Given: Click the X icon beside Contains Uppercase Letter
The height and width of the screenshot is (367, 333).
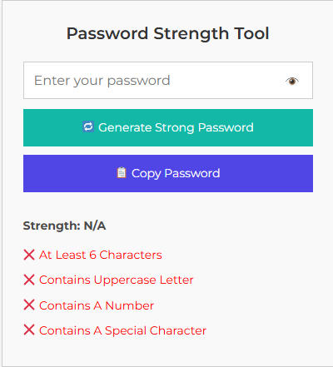Looking at the screenshot, I should pos(29,280).
